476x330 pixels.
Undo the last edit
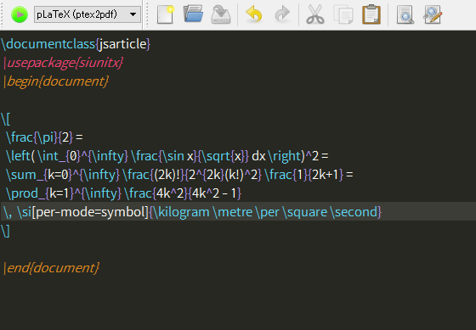click(254, 14)
